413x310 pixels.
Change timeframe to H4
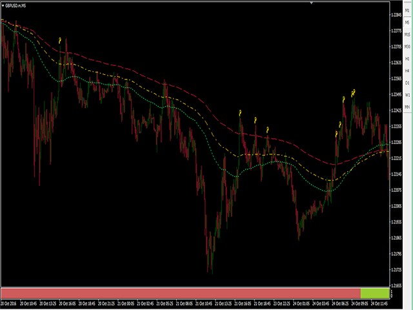click(x=407, y=70)
